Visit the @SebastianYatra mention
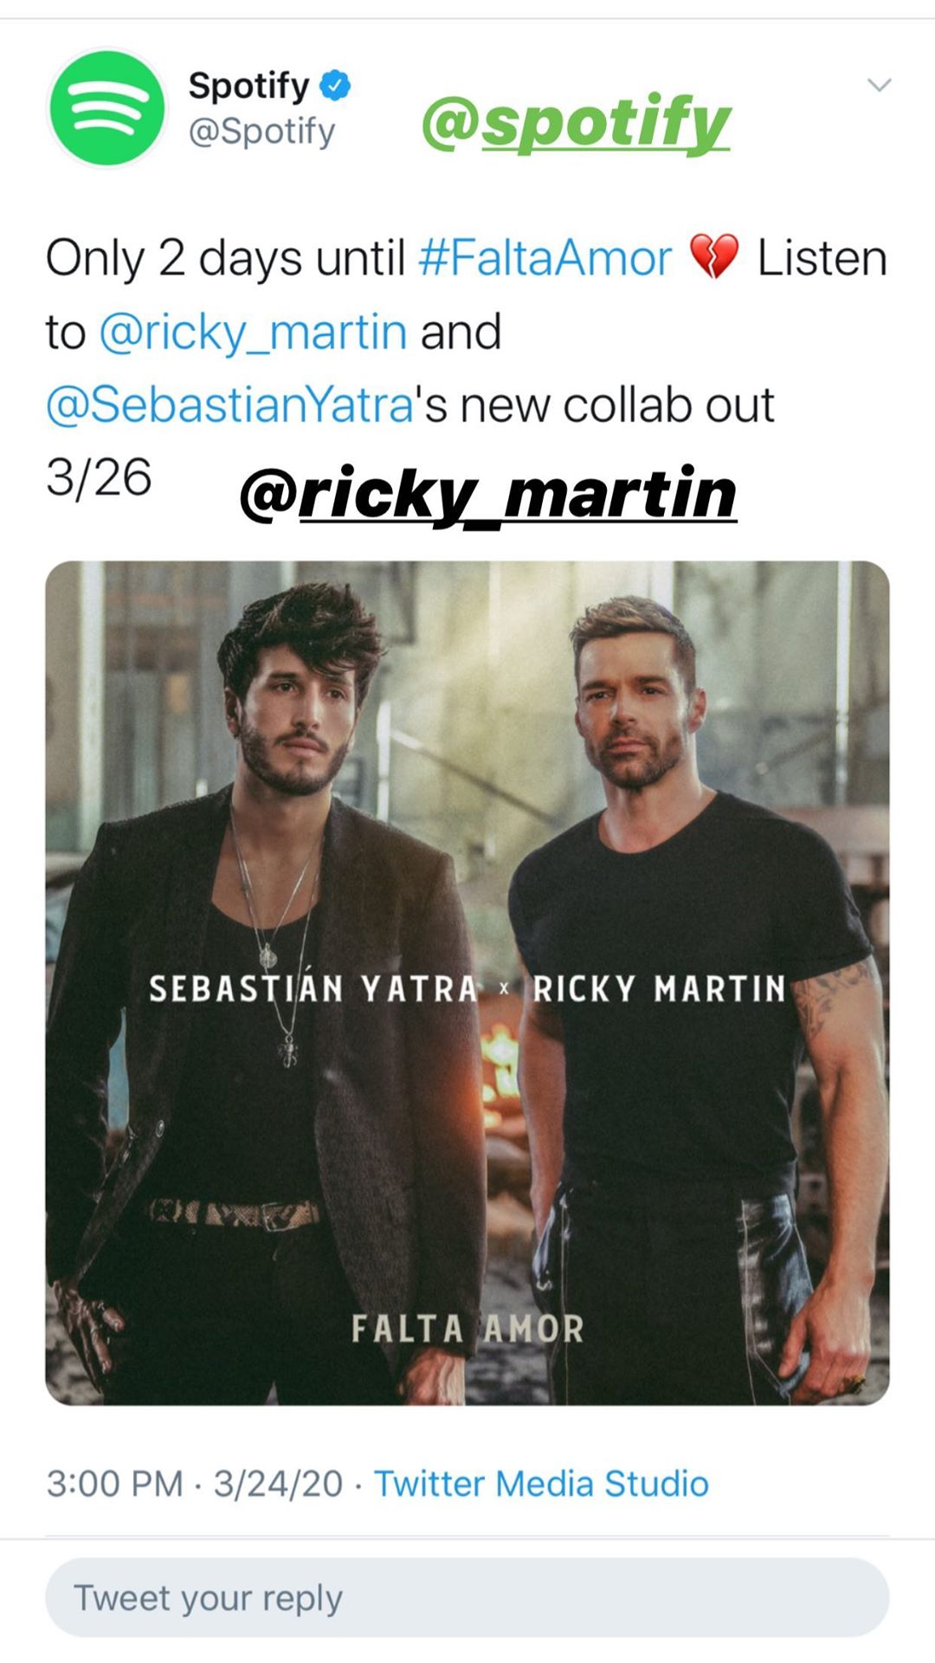 229,405
